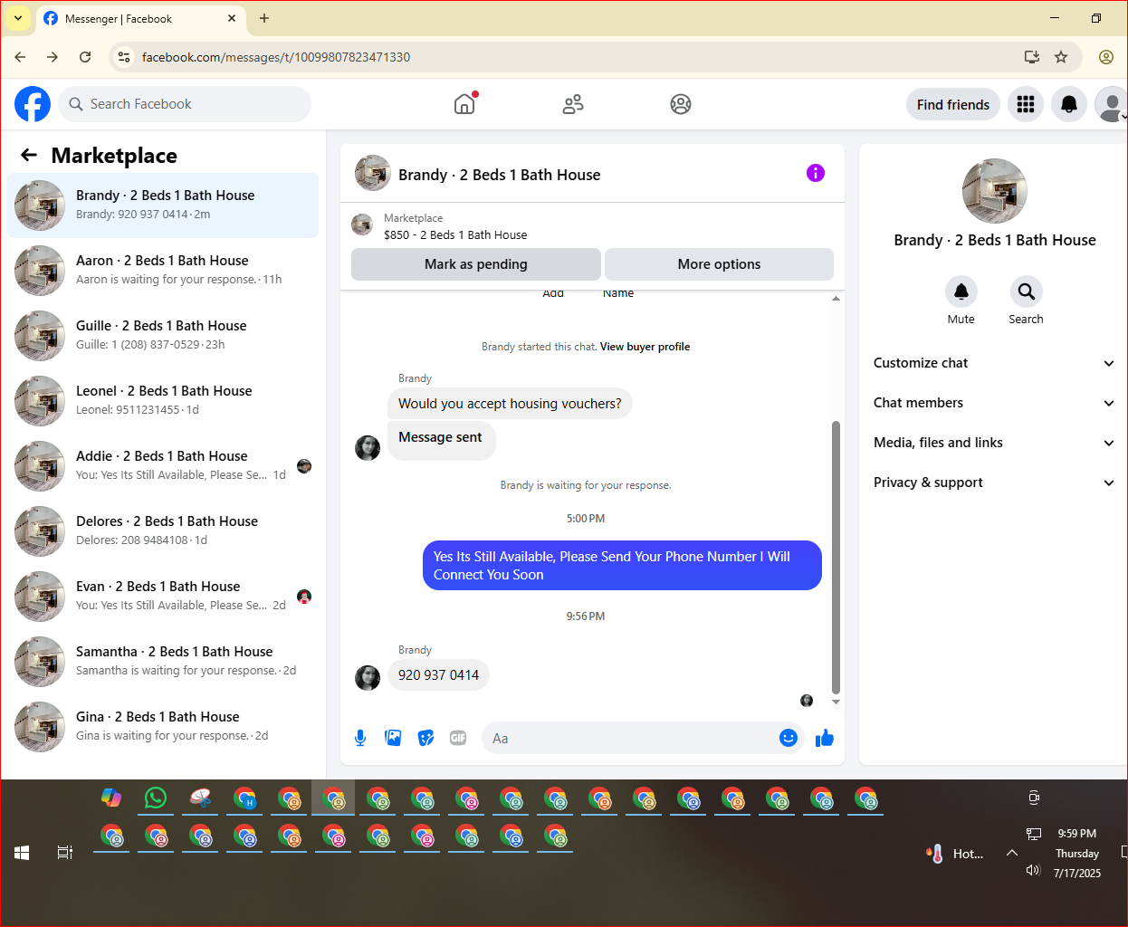Image resolution: width=1128 pixels, height=927 pixels.
Task: Send a voice clip with microphone icon
Action: [x=360, y=738]
